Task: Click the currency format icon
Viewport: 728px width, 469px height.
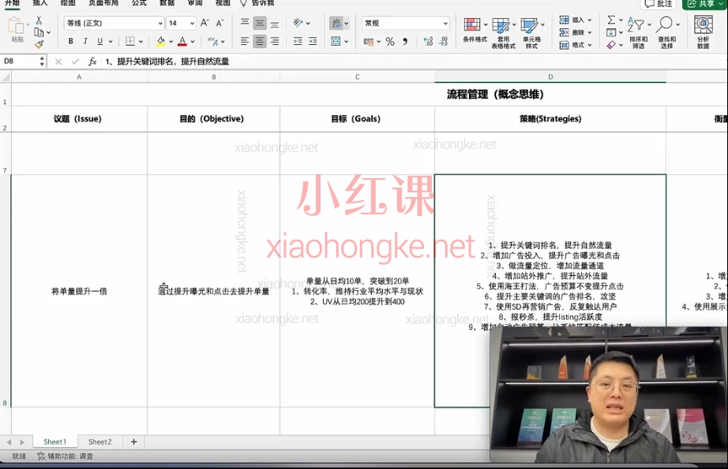Action: [x=369, y=41]
